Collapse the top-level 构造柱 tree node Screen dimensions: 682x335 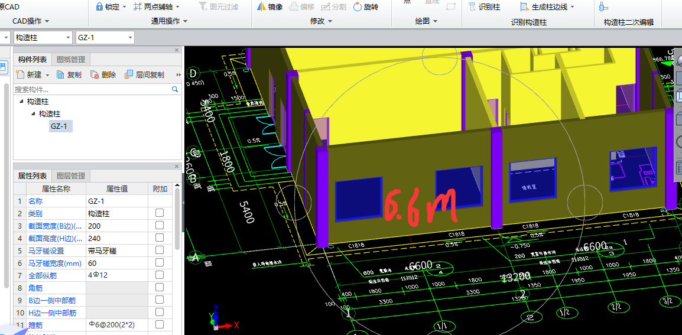[x=21, y=102]
